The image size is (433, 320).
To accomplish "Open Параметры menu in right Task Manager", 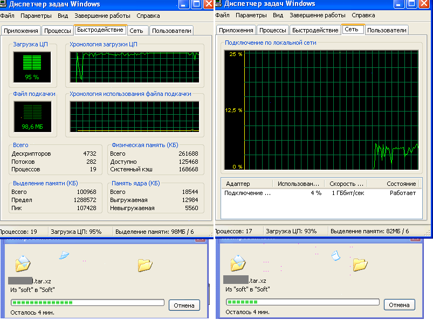I will (x=251, y=15).
